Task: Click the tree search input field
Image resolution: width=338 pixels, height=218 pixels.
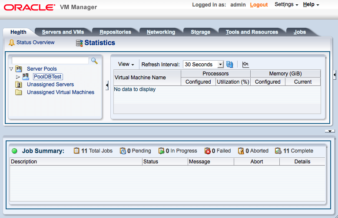Action: point(50,60)
